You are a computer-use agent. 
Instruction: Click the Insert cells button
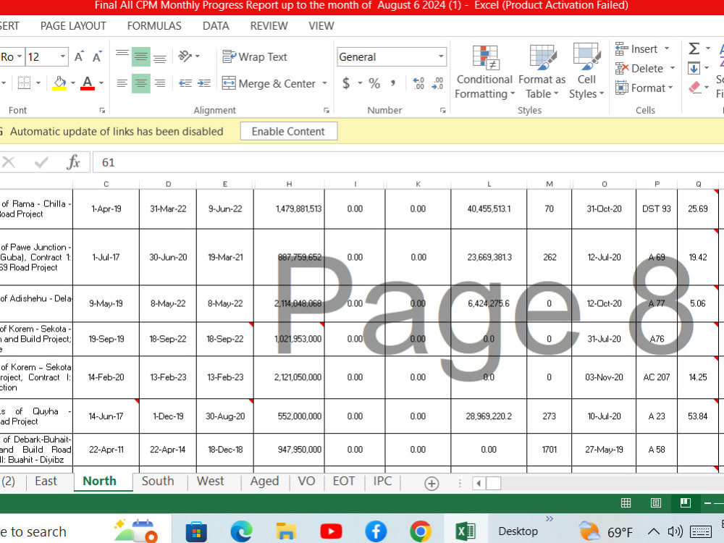pyautogui.click(x=636, y=49)
